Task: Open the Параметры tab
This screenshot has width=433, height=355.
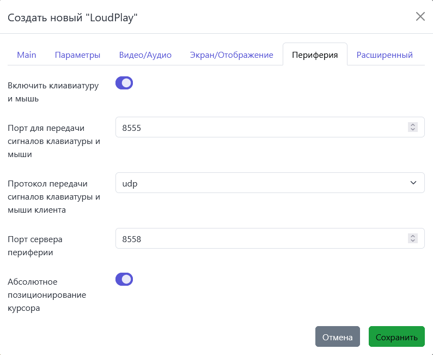Action: [77, 55]
